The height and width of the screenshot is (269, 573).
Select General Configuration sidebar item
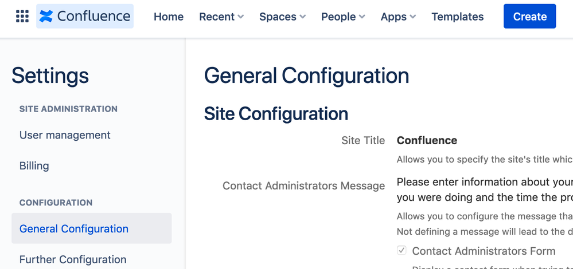(x=91, y=228)
